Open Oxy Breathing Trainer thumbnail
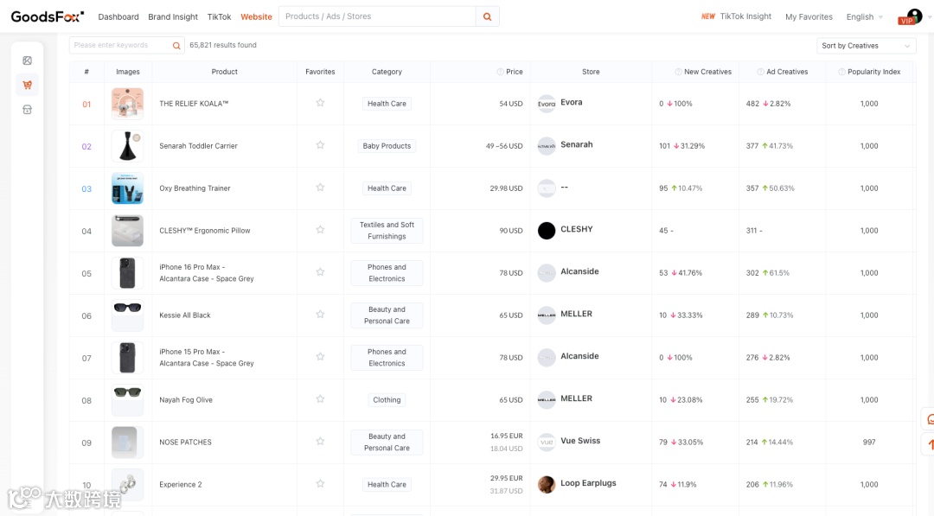Viewport: 934px width, 516px height. pyautogui.click(x=127, y=188)
